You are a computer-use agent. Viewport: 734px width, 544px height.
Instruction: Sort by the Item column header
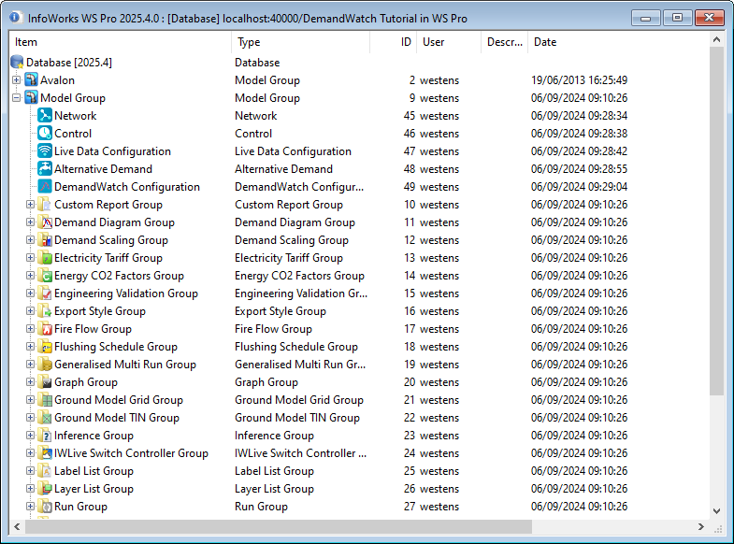[121, 42]
